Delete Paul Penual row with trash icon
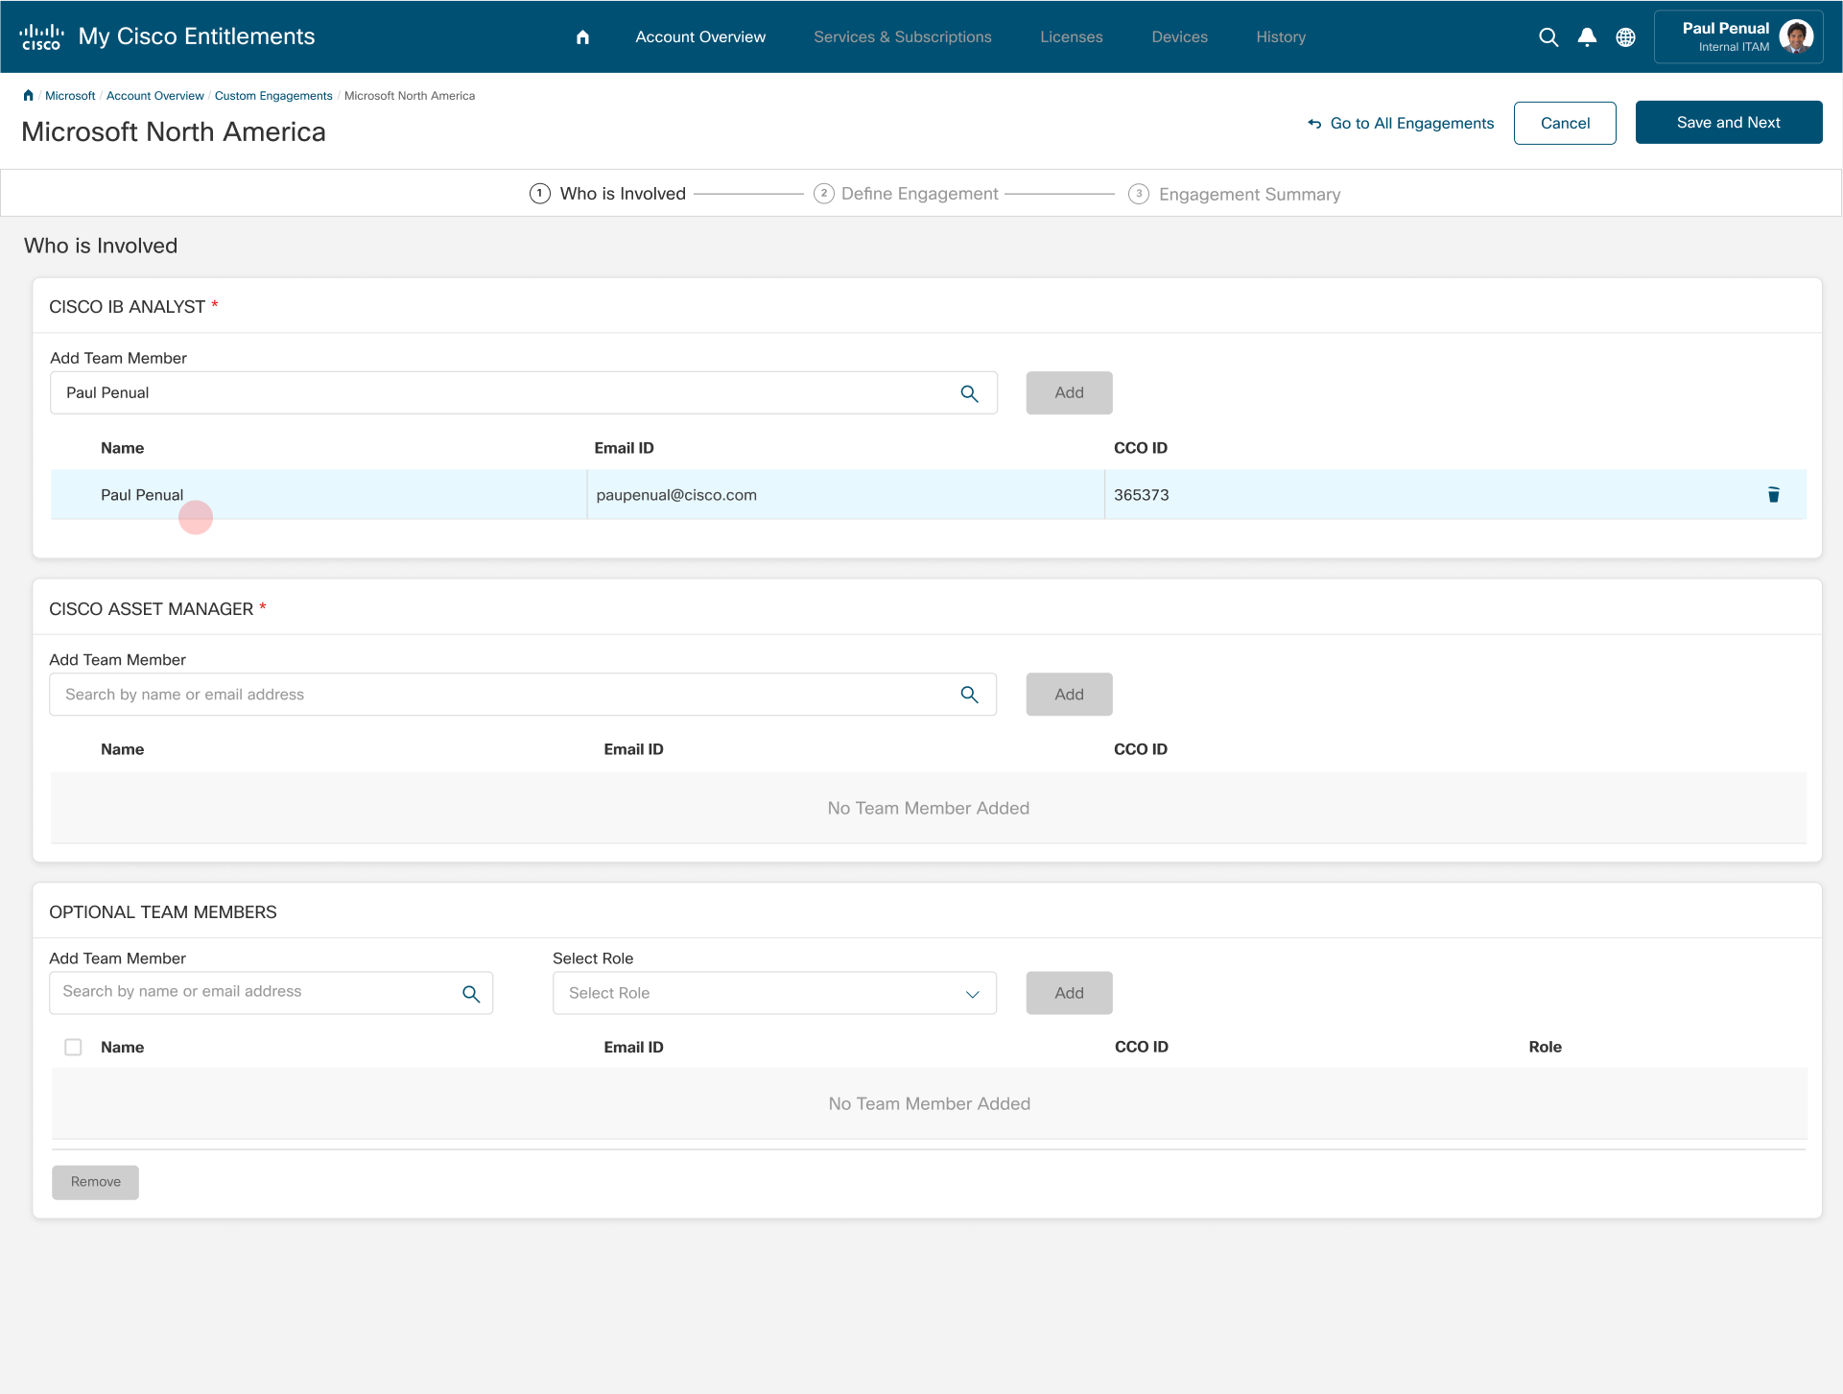This screenshot has height=1394, width=1843. 1774,495
